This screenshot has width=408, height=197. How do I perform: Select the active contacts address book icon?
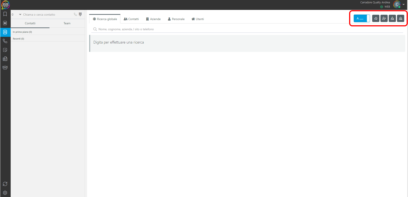[x=5, y=32]
